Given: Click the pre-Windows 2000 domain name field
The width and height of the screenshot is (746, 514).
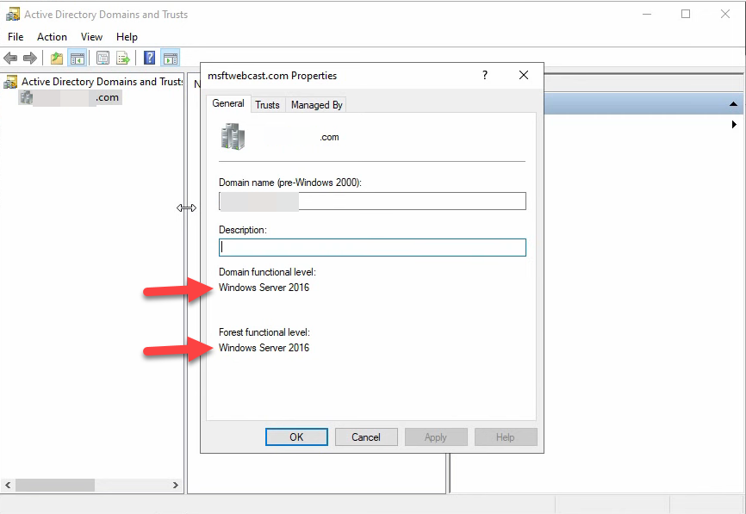Looking at the screenshot, I should tap(372, 201).
